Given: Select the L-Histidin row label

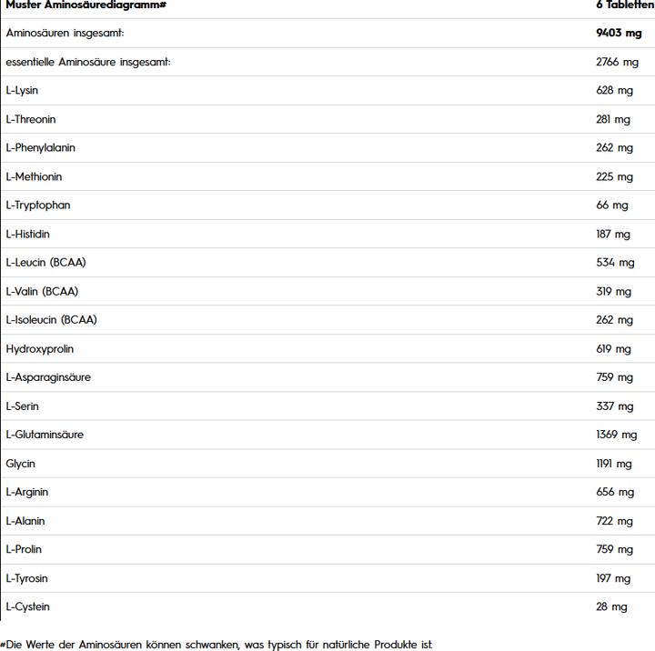Looking at the screenshot, I should pos(27,234).
